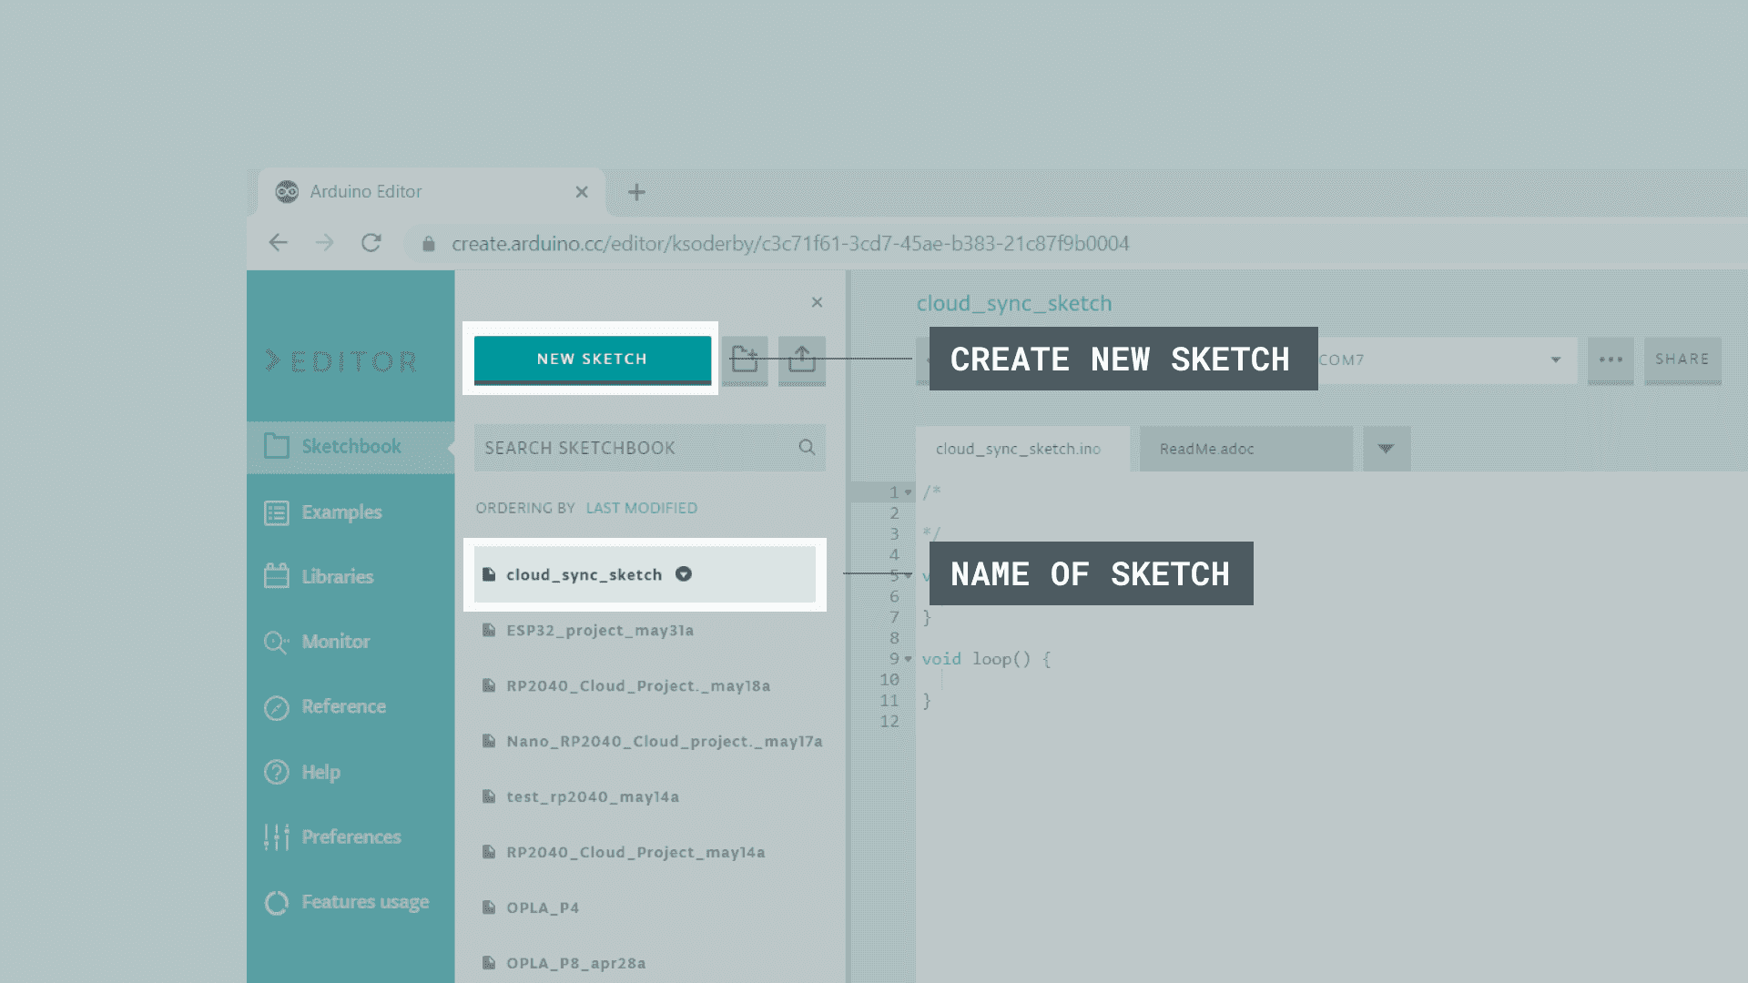Select the cloud_sync_sketch.ino tab
Viewport: 1748px width, 983px height.
(1018, 449)
